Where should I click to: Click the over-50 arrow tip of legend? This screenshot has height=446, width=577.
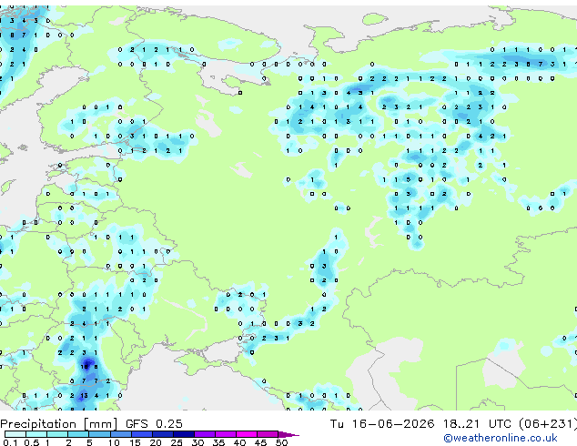coord(288,434)
